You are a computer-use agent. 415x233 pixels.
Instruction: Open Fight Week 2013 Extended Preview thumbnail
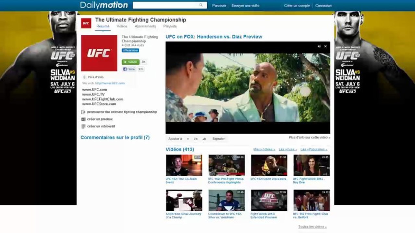click(269, 200)
